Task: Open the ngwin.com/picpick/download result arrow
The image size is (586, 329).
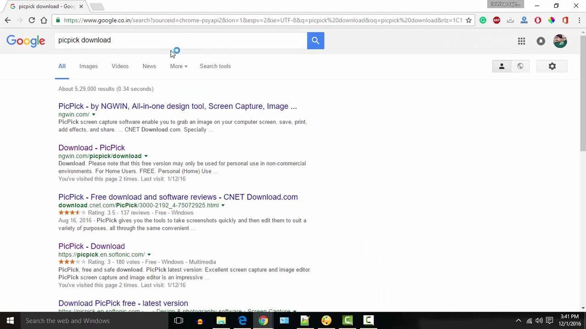Action: pyautogui.click(x=146, y=156)
